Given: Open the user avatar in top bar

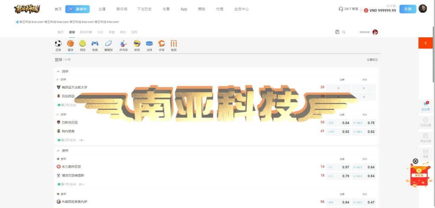Looking at the screenshot, I should click(423, 9).
